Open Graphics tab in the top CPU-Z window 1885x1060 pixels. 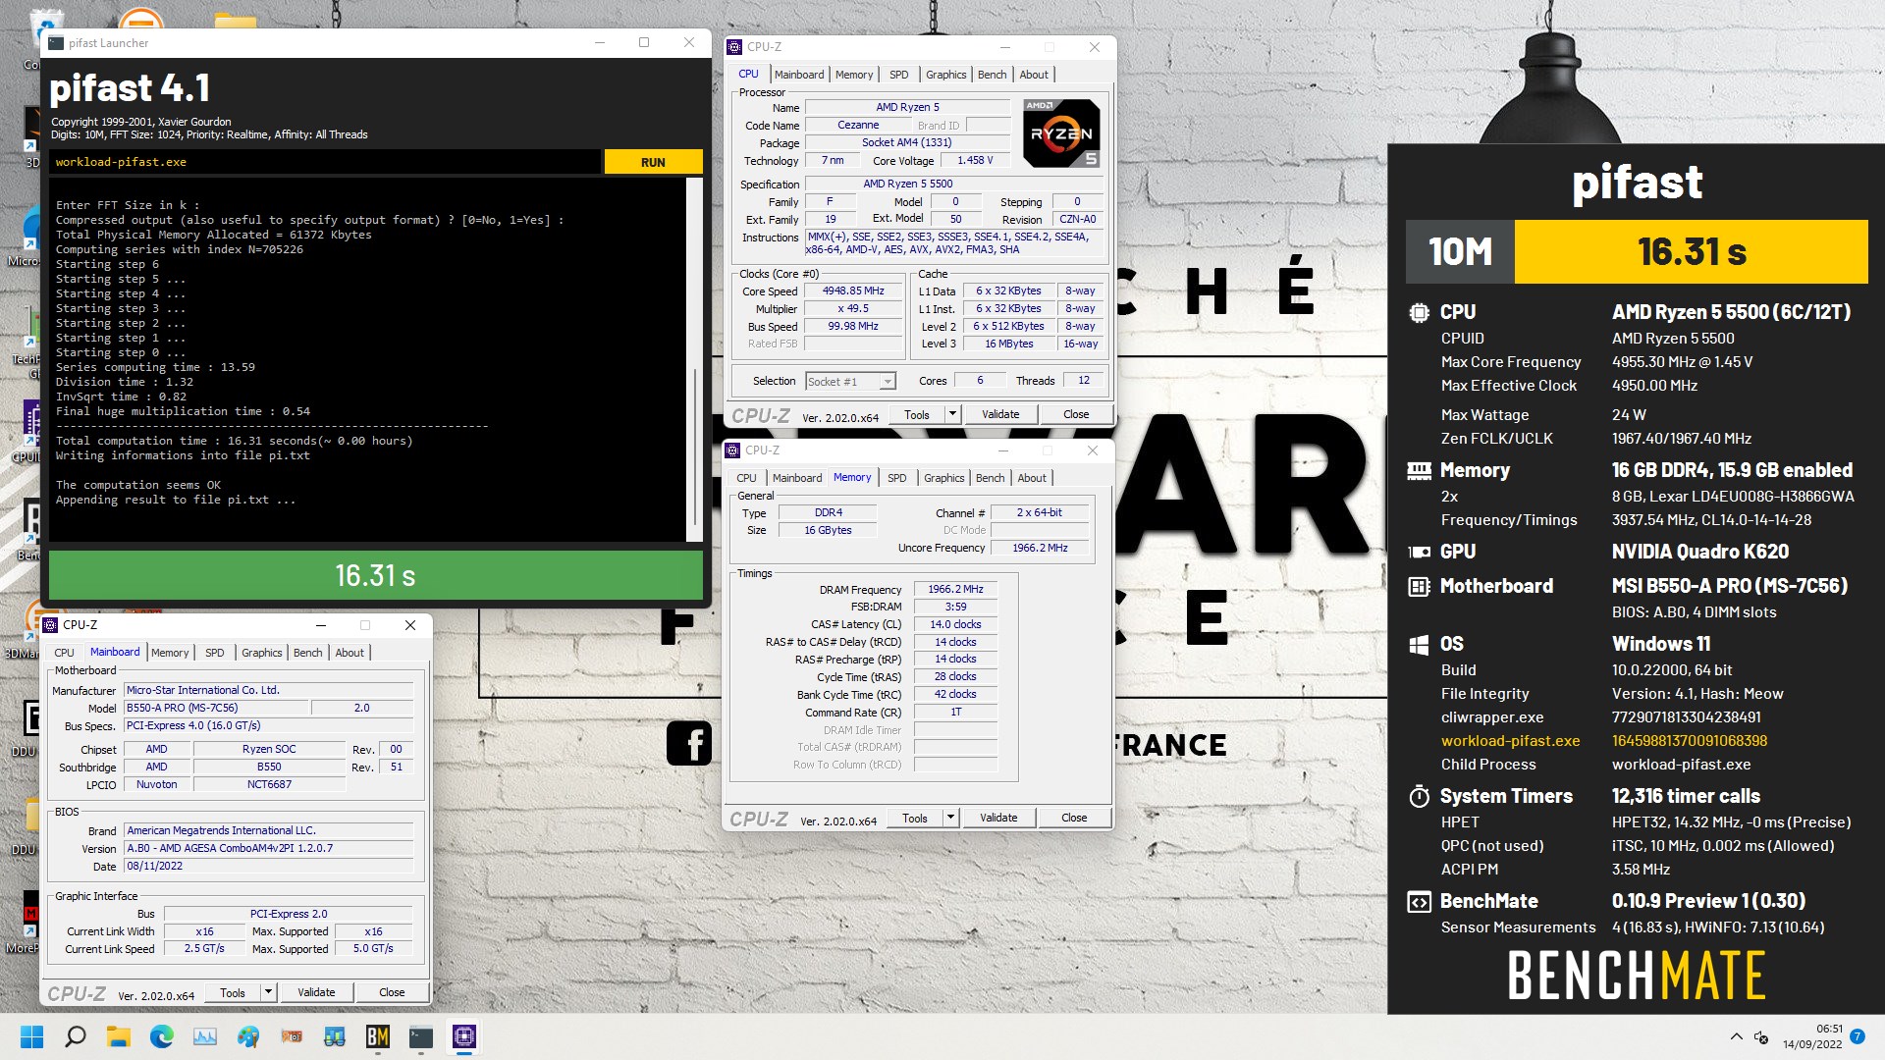946,75
